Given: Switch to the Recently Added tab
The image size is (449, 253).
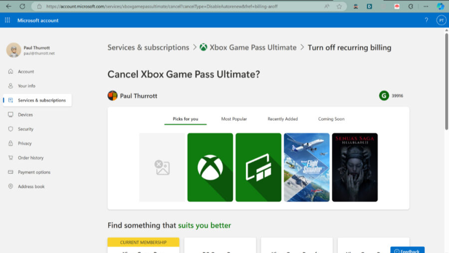Looking at the screenshot, I should (282, 119).
